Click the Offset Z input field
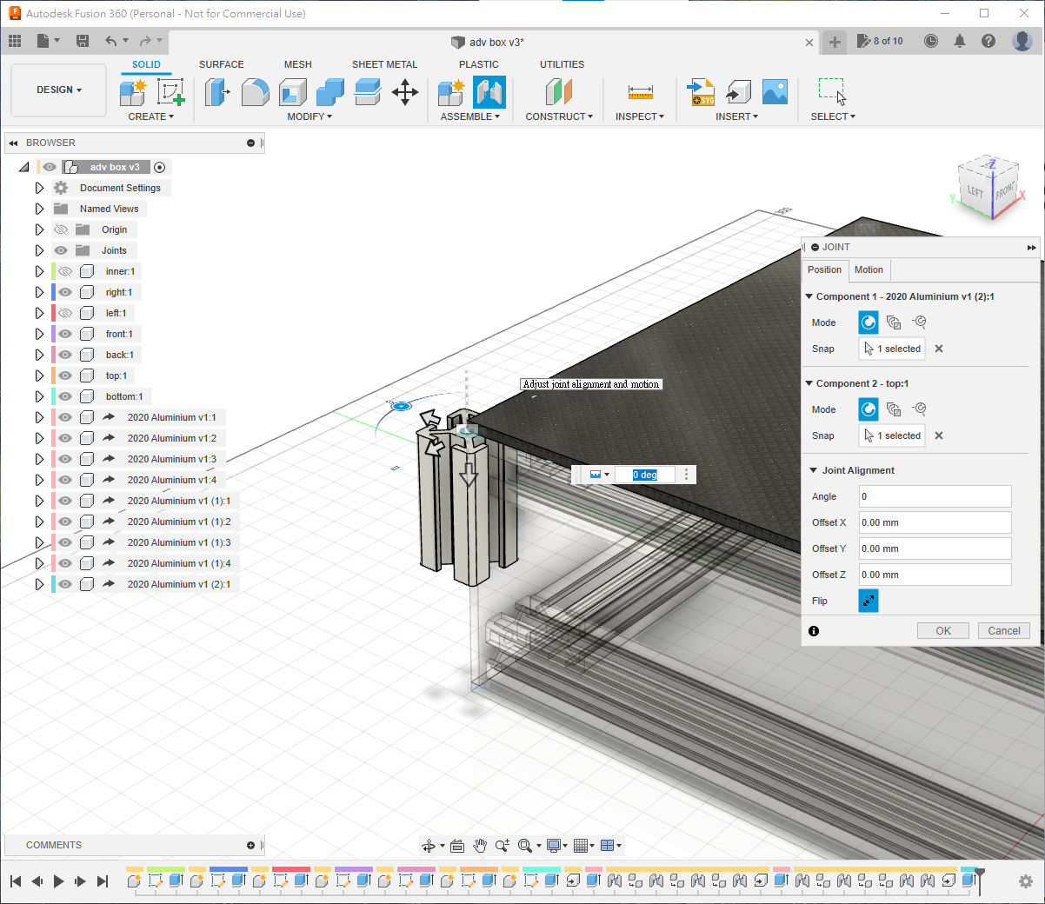 (x=935, y=575)
